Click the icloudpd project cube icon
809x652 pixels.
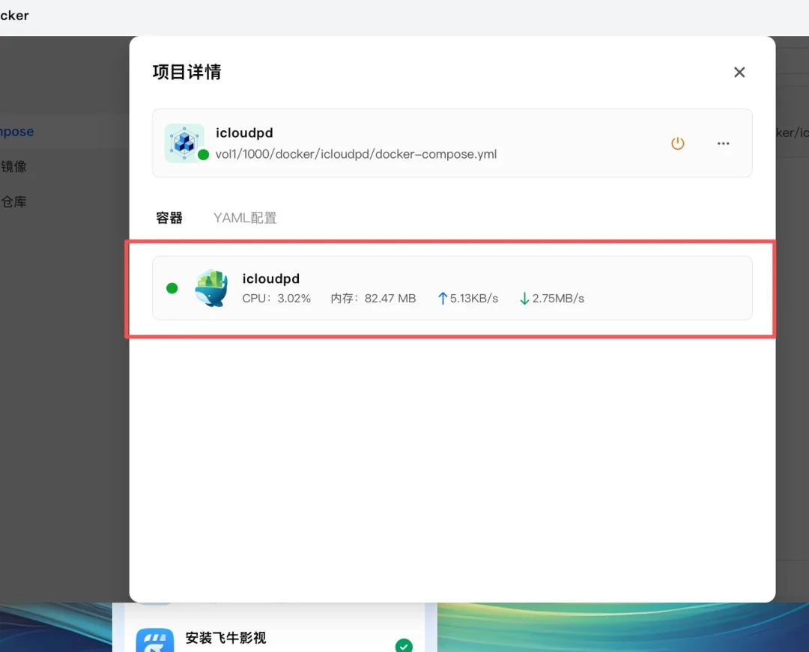coord(184,143)
